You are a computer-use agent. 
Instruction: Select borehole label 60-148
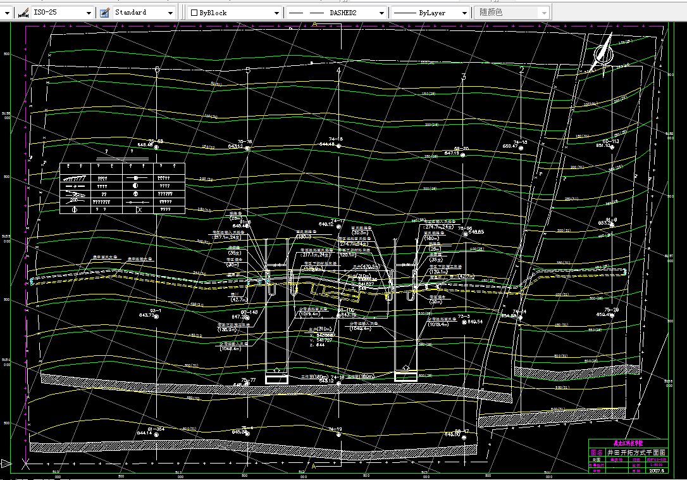point(249,312)
